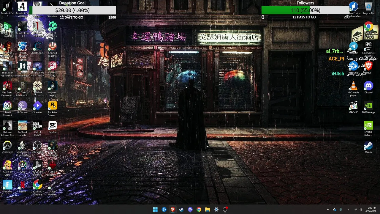Launch Cheat Engine from the desktop
Image resolution: width=380 pixels, height=214 pixels.
click(37, 48)
